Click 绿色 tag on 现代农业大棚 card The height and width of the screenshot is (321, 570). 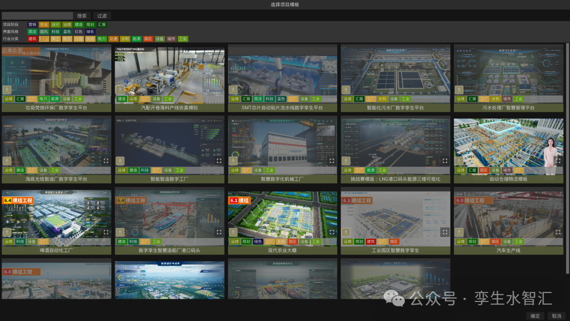pos(258,241)
